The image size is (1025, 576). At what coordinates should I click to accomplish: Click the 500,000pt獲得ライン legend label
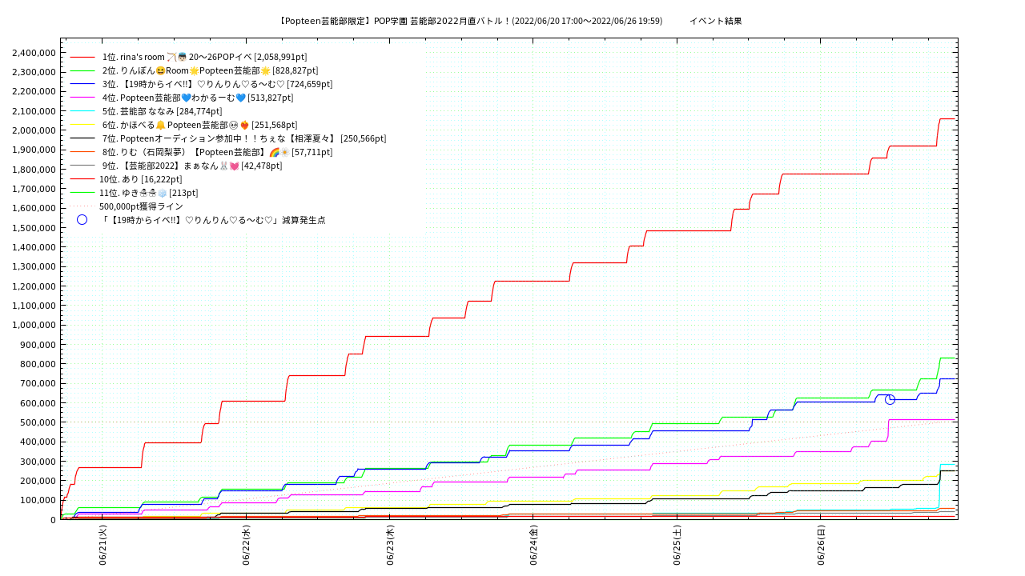pyautogui.click(x=141, y=206)
